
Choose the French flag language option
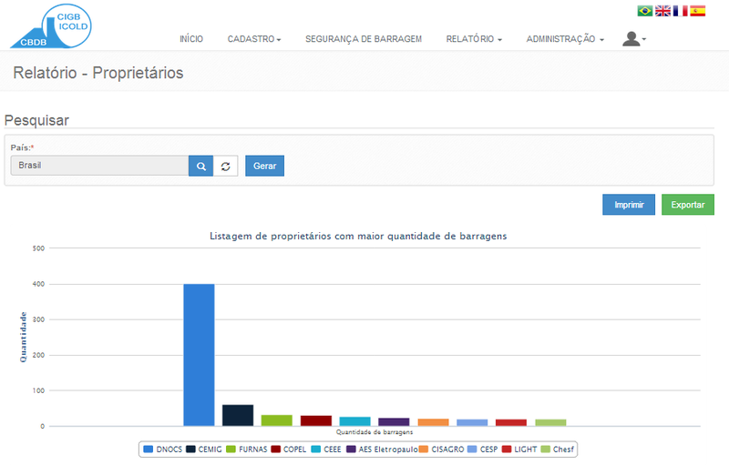[x=680, y=11]
